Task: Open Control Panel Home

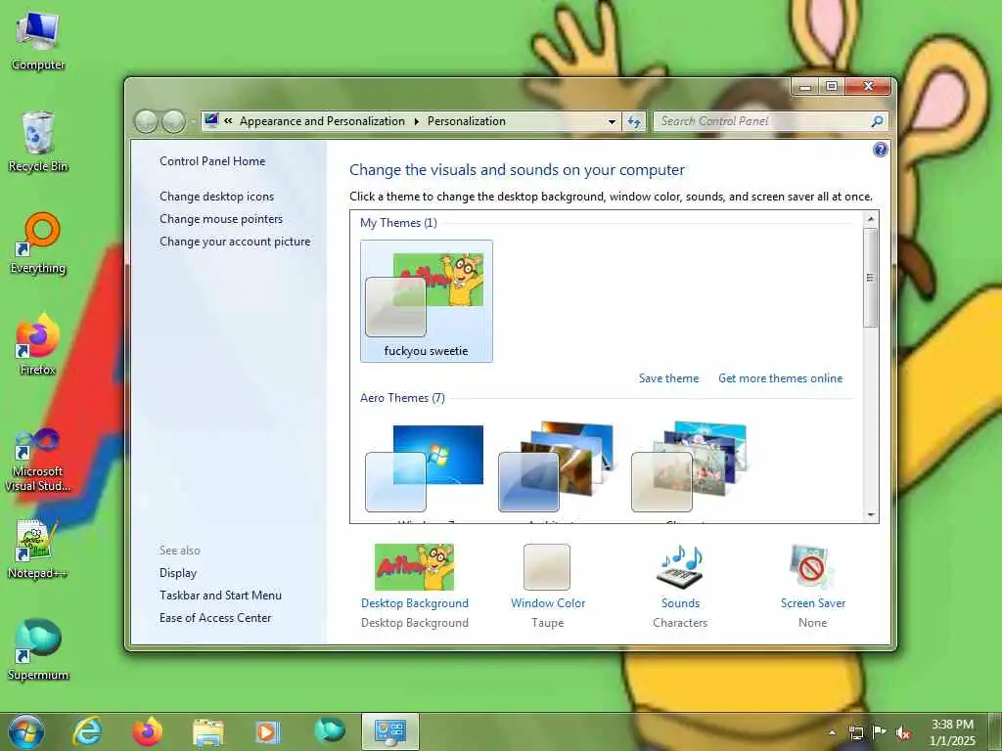Action: 212,161
